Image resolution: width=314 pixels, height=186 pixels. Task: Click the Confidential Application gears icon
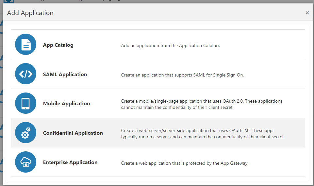25,133
